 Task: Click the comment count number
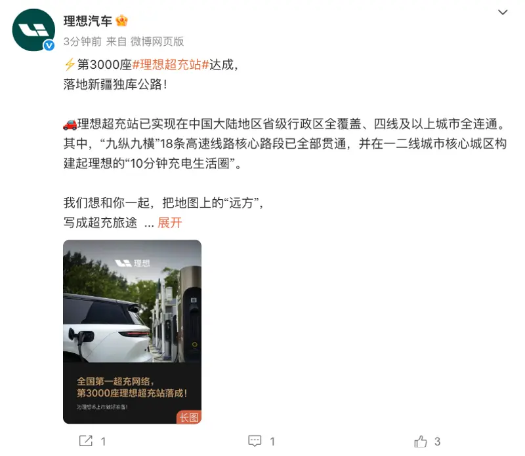tap(272, 442)
